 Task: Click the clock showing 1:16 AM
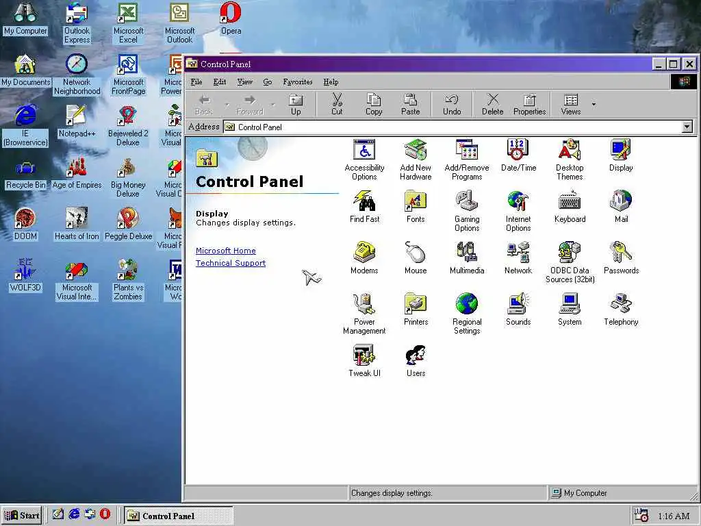point(674,516)
